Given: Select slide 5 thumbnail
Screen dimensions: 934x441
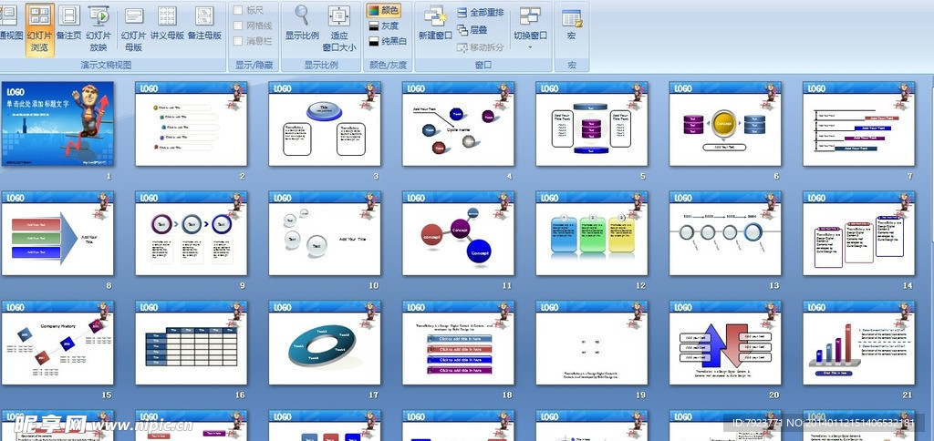Looking at the screenshot, I should 591,124.
